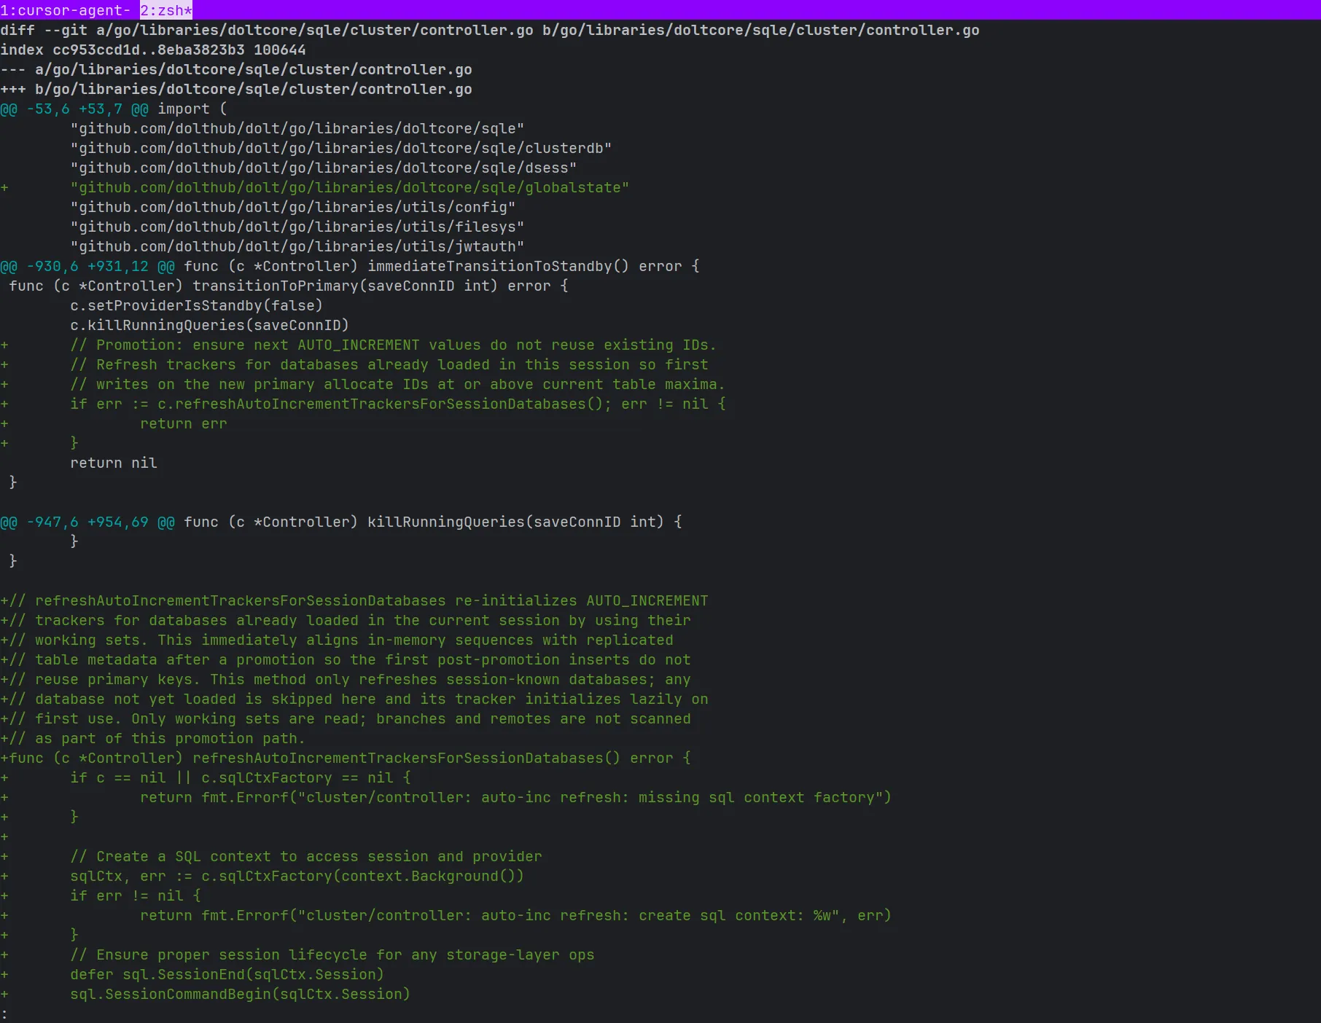Click the old file path line starting with ---
1321x1023 pixels.
236,69
